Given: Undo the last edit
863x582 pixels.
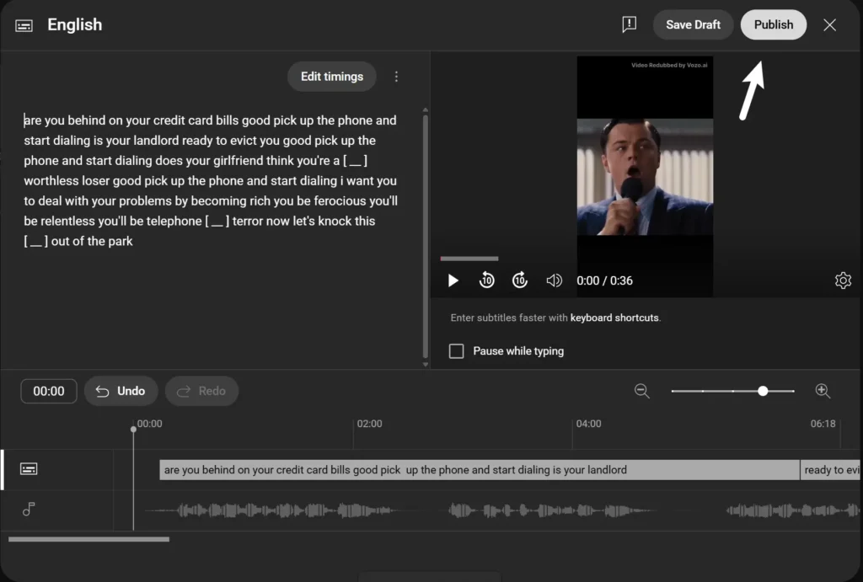Looking at the screenshot, I should click(121, 391).
